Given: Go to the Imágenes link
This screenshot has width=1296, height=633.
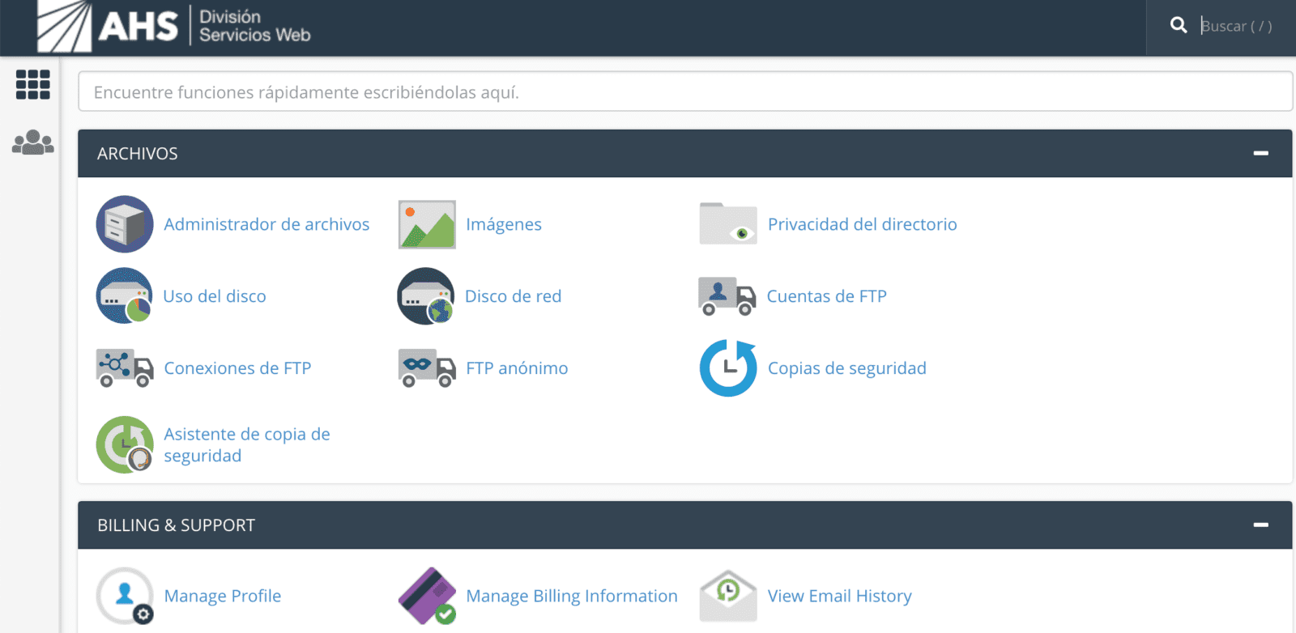Looking at the screenshot, I should [504, 224].
